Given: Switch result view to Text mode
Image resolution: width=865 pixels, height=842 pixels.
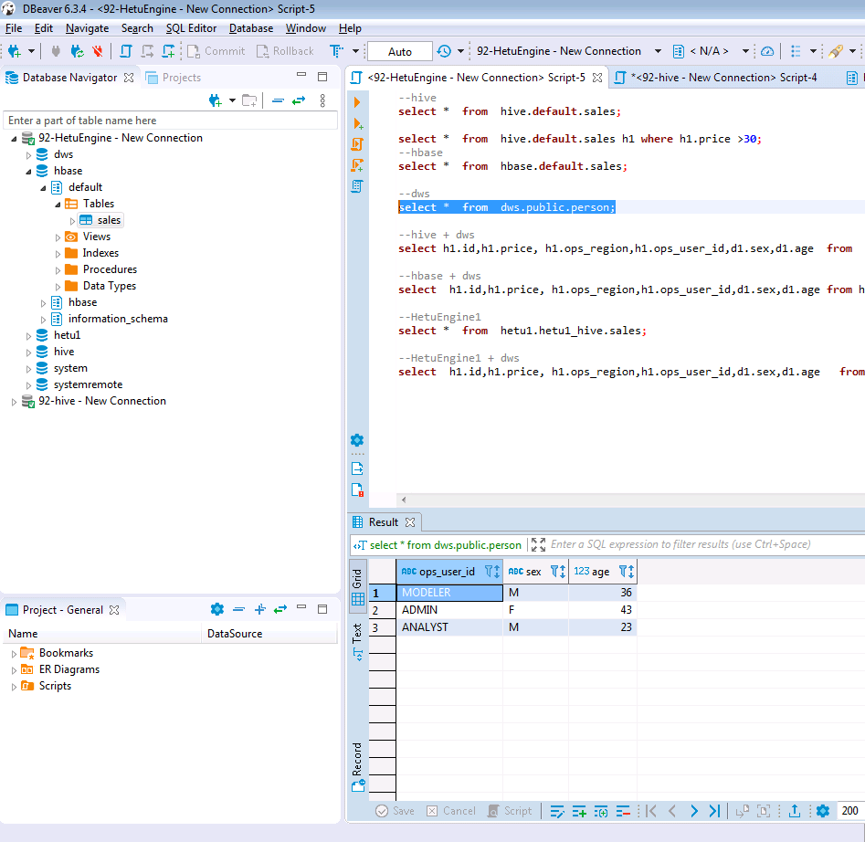Looking at the screenshot, I should [358, 641].
